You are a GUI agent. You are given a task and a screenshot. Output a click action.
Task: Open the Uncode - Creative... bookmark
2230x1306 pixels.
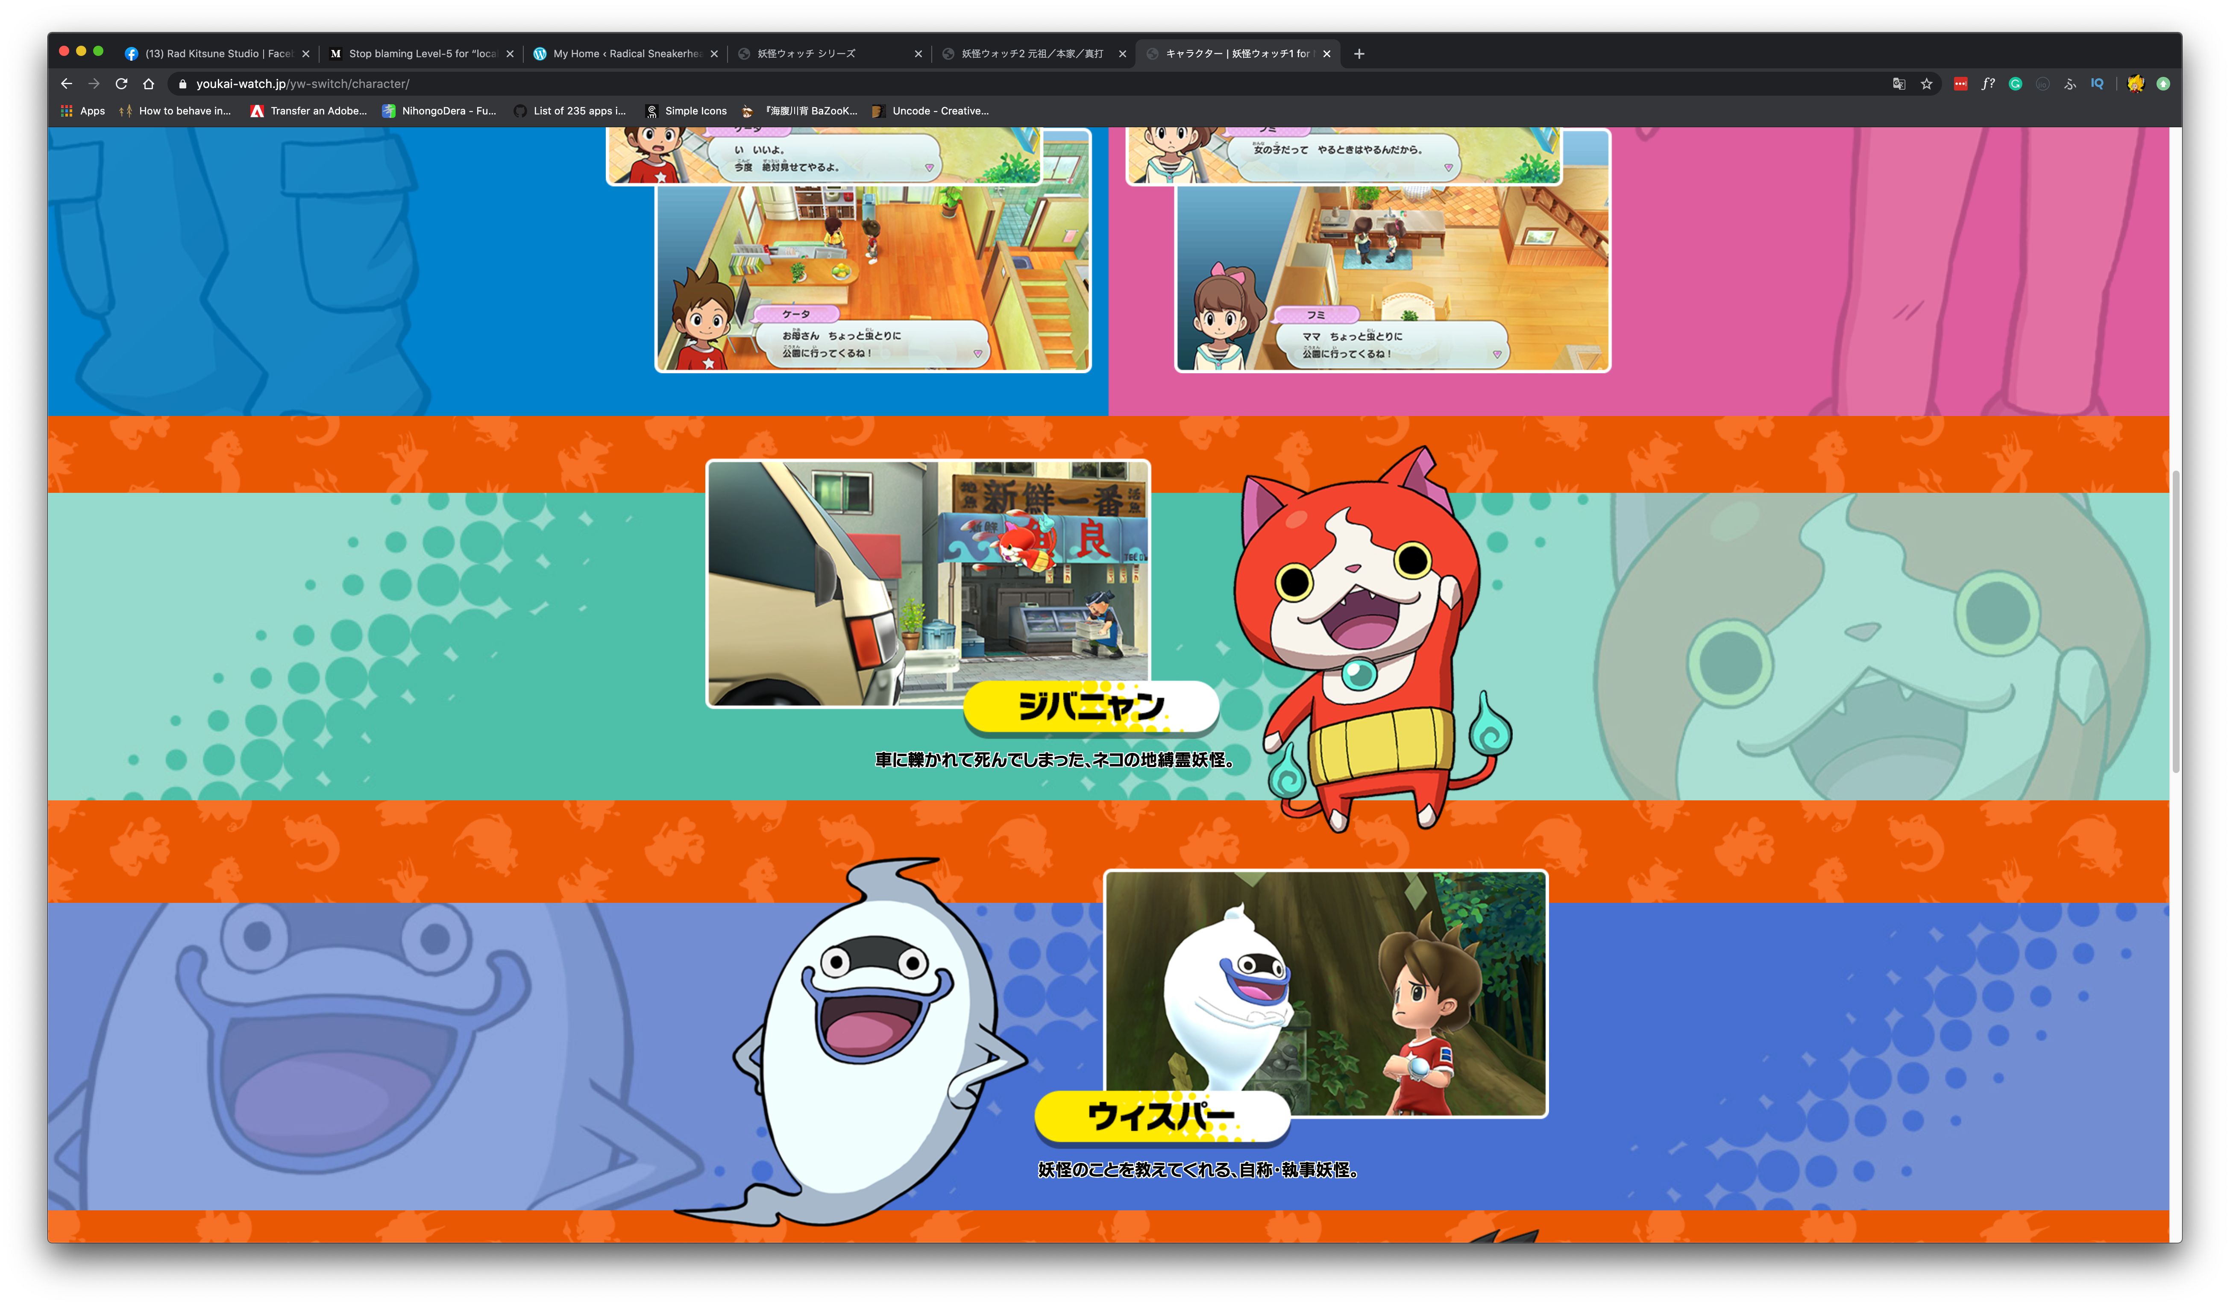930,111
